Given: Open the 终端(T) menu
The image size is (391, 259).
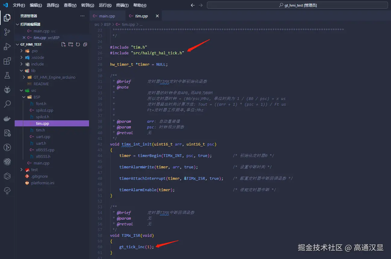Looking at the screenshot, I should point(122,5).
